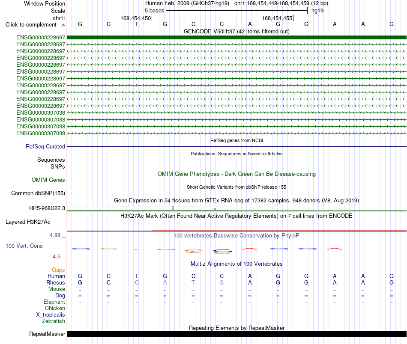The image size is (407, 344).
Task: Click the RP5-968D22.3 GTEx label
Action: (x=47, y=208)
